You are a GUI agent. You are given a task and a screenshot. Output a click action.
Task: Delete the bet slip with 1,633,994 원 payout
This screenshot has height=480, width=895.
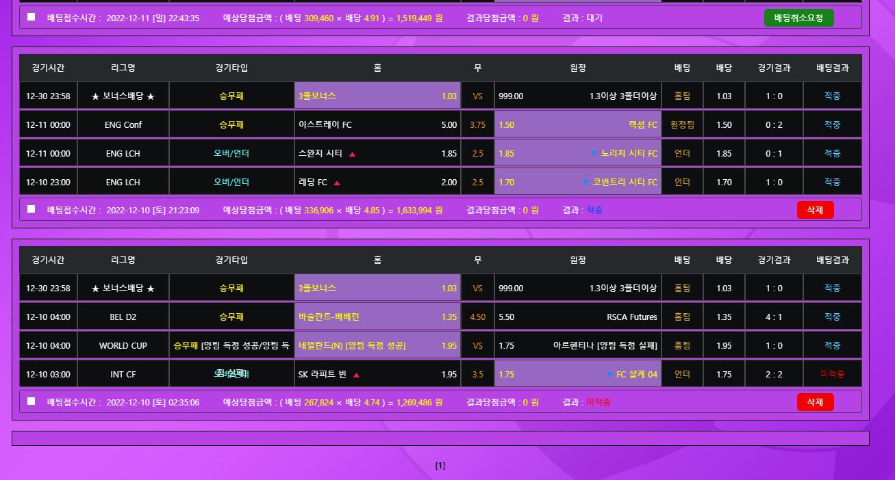[815, 210]
